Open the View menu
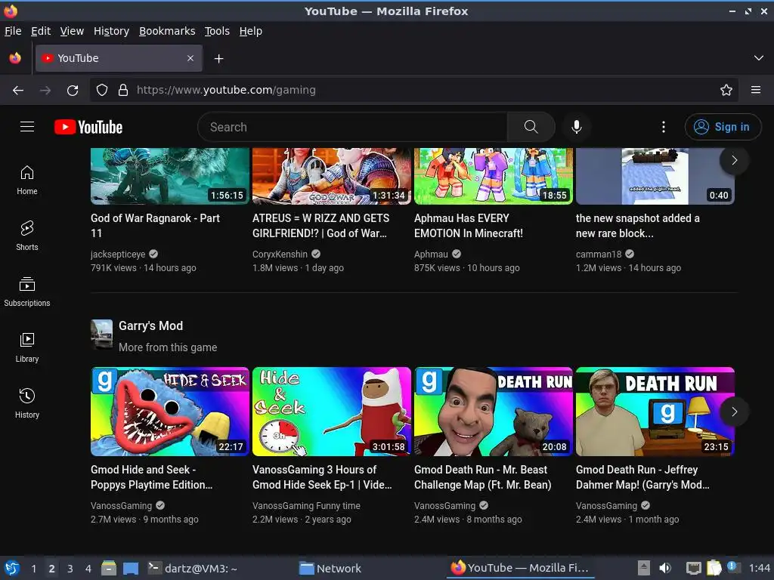774x580 pixels. tap(72, 31)
